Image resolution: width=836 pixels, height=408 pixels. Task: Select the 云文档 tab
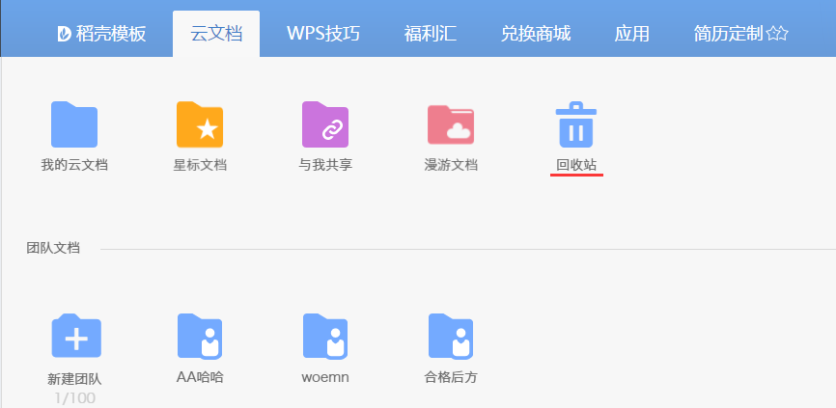tap(216, 35)
